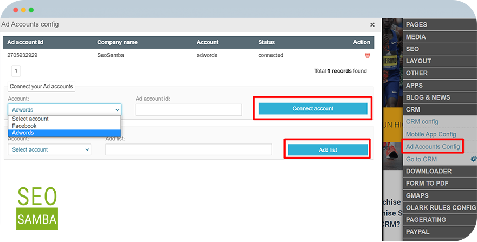Click 'Connect your Ad accounts' section label
This screenshot has height=242, width=477.
[x=41, y=86]
